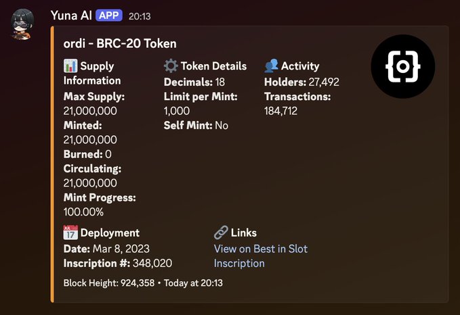Click the Holders count 27,492
Viewport: 460px width, 315px height.
point(321,82)
